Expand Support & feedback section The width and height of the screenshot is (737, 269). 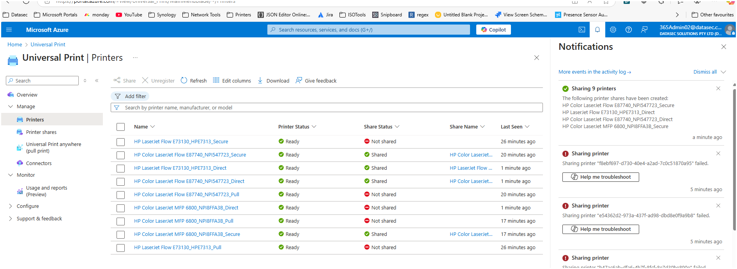coord(11,218)
